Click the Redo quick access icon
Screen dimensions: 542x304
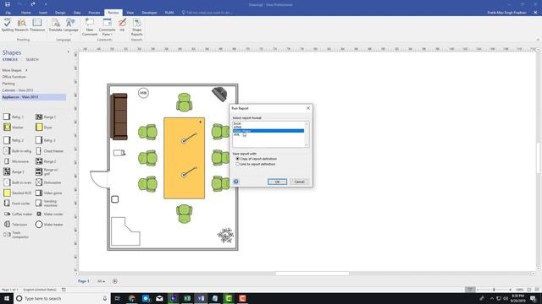(x=33, y=4)
